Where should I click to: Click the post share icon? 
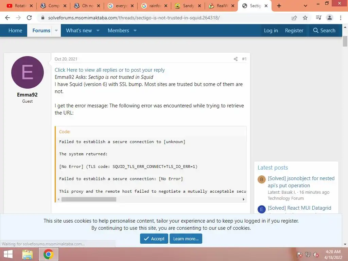(x=236, y=59)
